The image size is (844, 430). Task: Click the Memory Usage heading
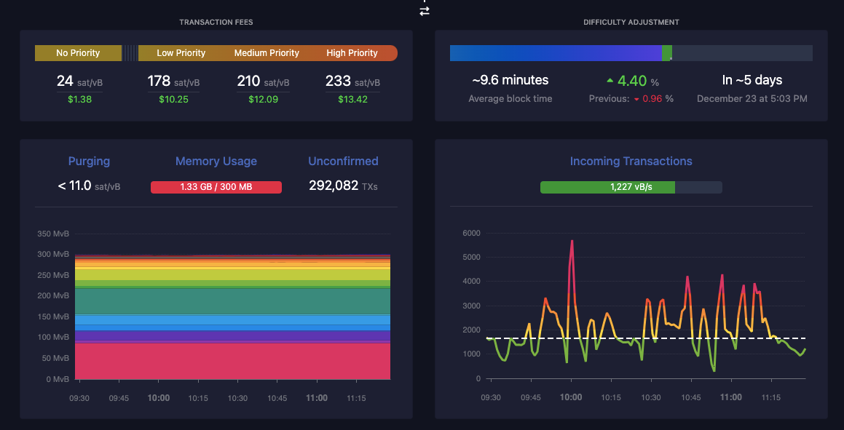click(x=216, y=162)
